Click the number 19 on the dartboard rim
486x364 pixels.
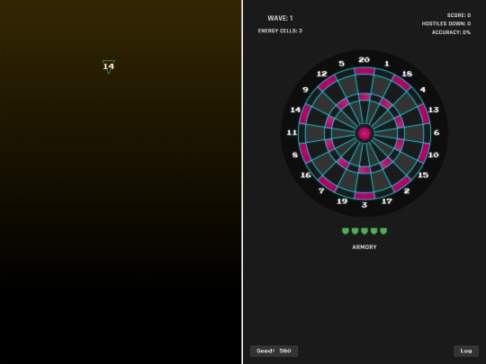pos(342,201)
